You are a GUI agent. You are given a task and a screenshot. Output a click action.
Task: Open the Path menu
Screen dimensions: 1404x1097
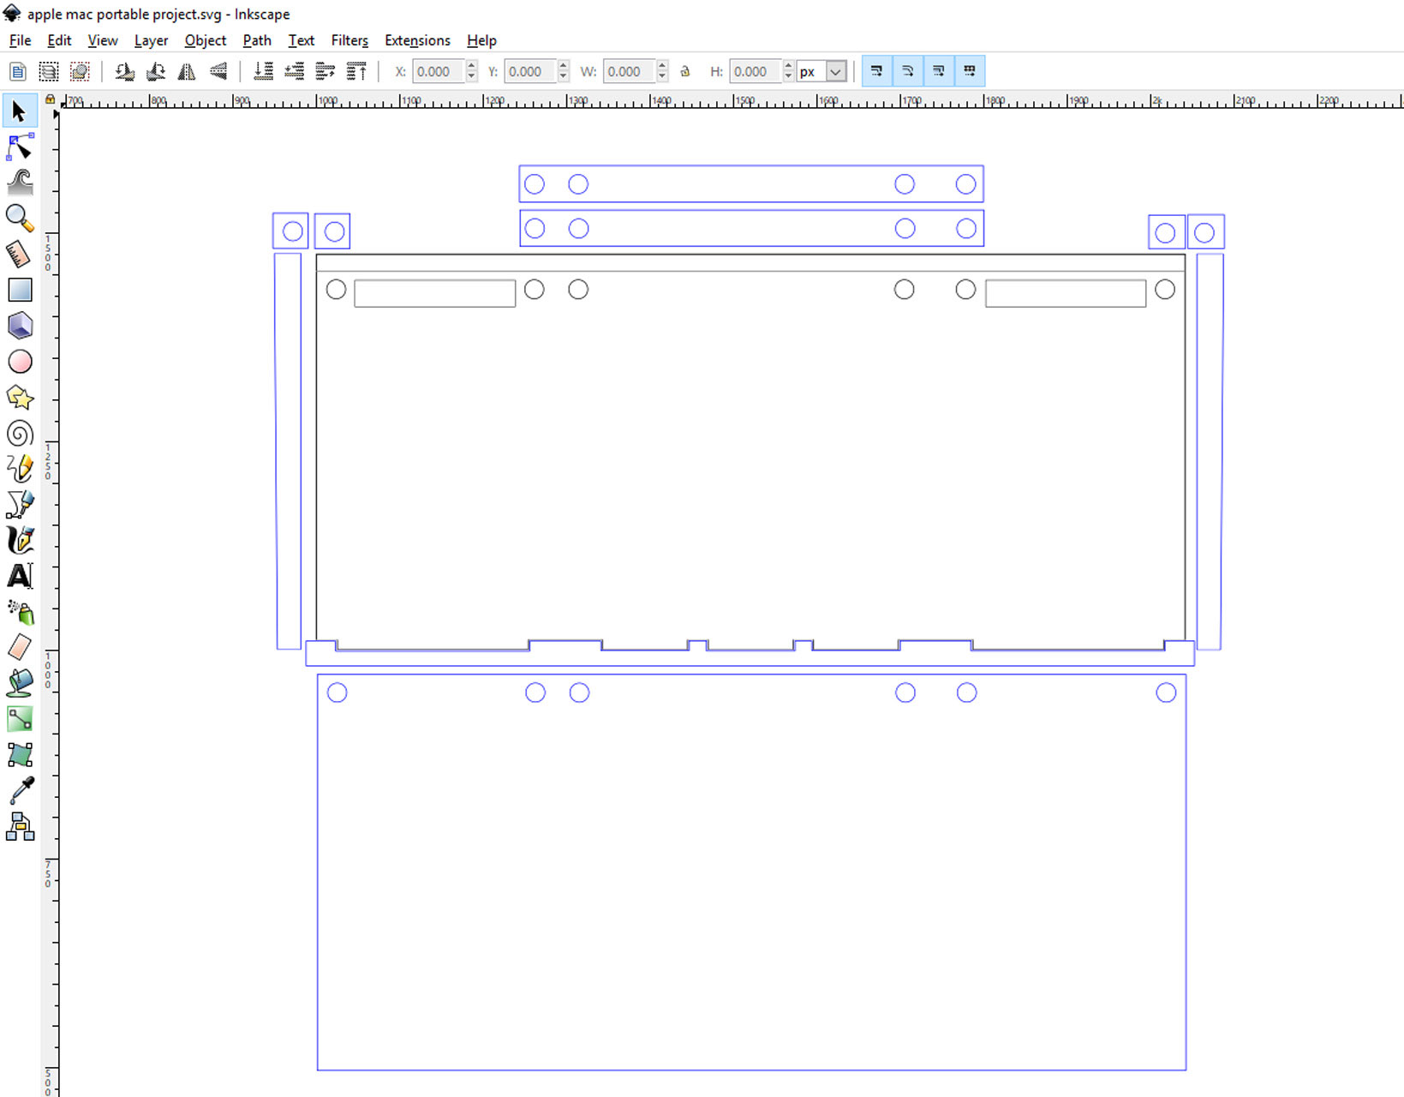pos(256,40)
